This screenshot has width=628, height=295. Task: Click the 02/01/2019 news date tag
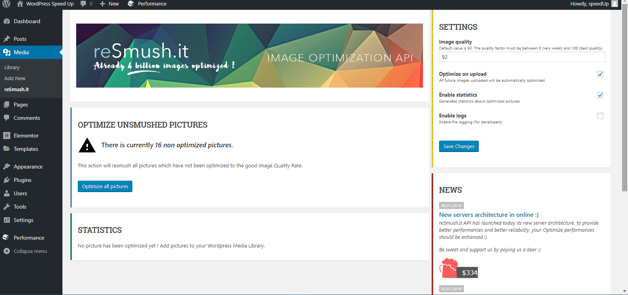[451, 289]
